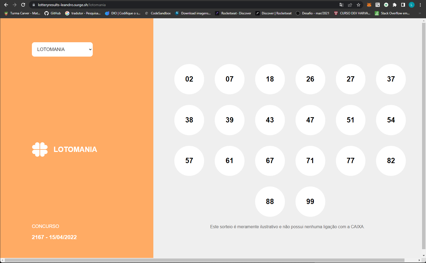Select the number ball 43

(x=270, y=120)
